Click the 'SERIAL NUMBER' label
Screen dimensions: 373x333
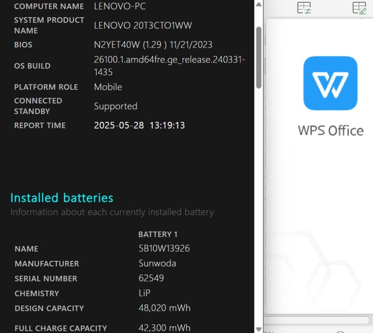click(x=46, y=278)
